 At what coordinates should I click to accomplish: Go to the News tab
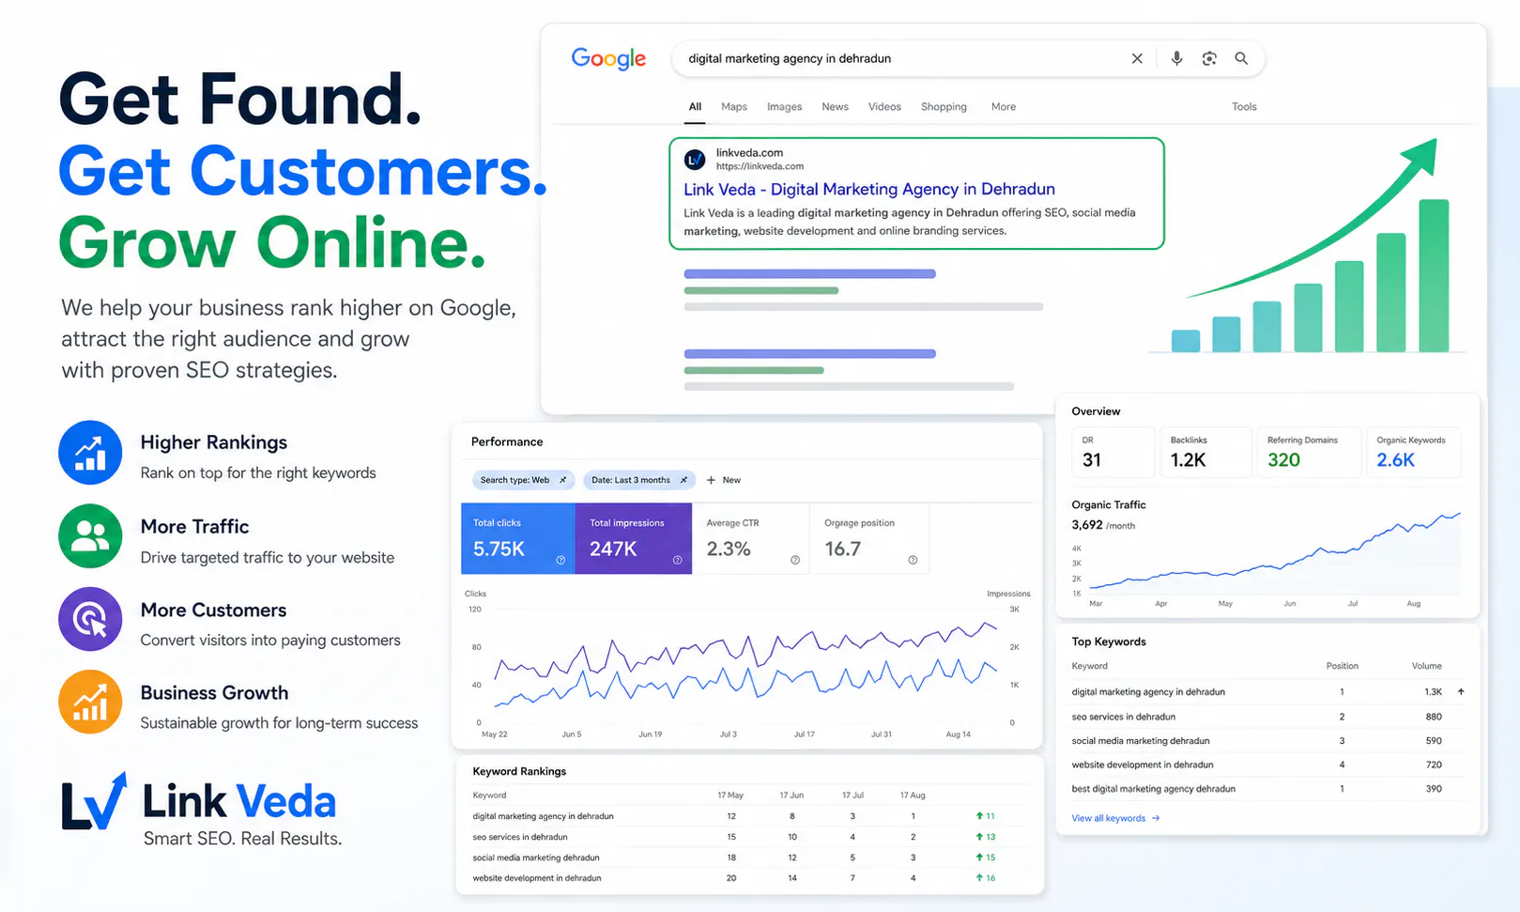point(835,107)
